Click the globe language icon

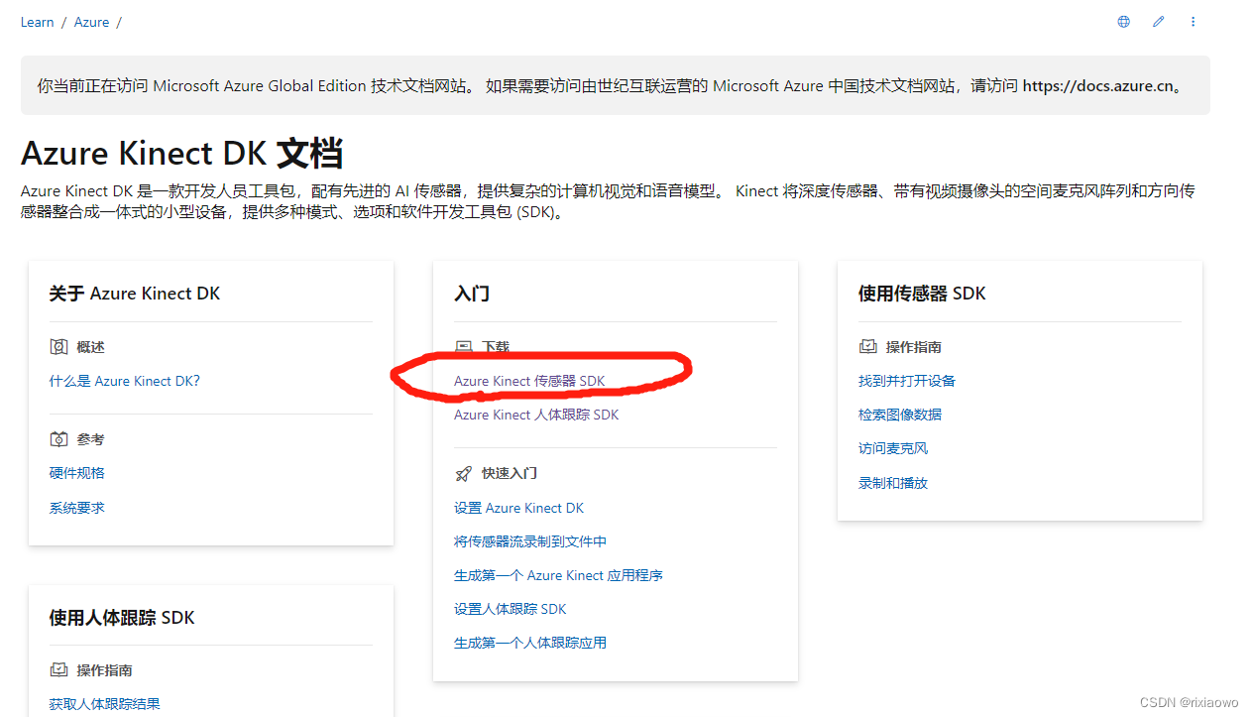coord(1123,22)
